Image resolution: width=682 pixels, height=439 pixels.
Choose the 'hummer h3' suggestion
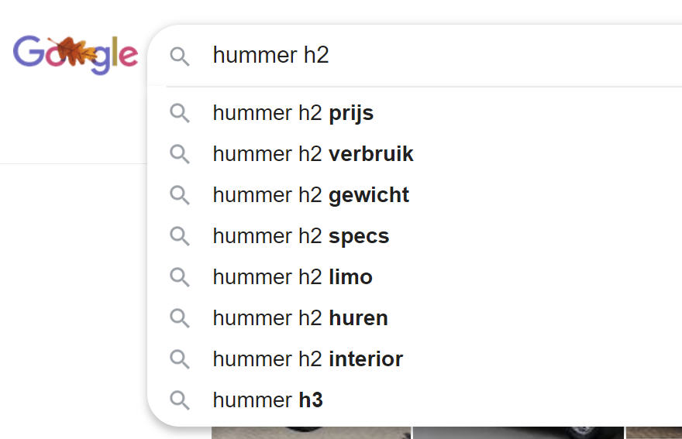[415, 400]
